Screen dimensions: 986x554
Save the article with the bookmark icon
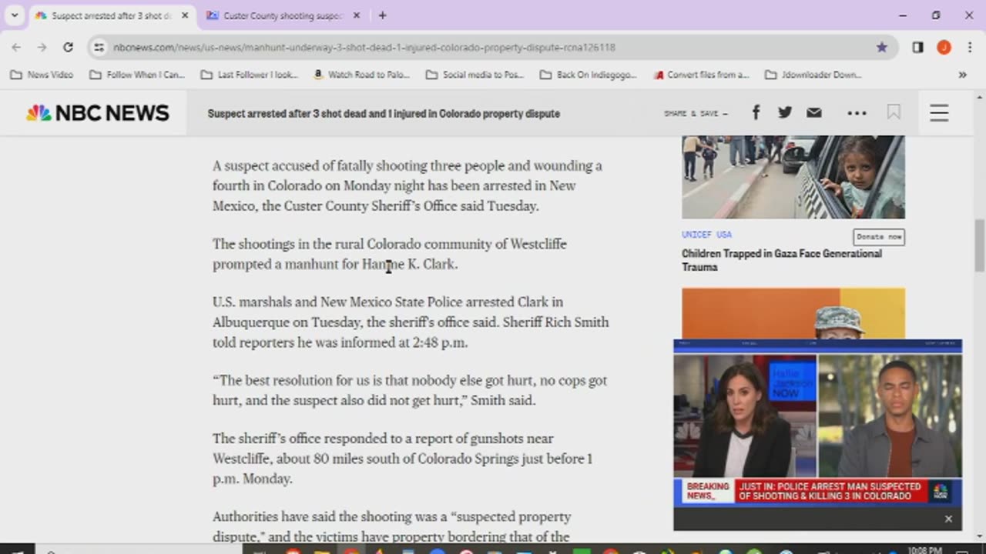point(894,113)
